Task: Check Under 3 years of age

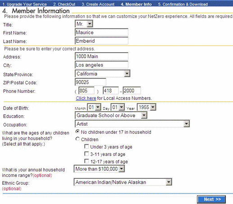Action: tap(87, 146)
